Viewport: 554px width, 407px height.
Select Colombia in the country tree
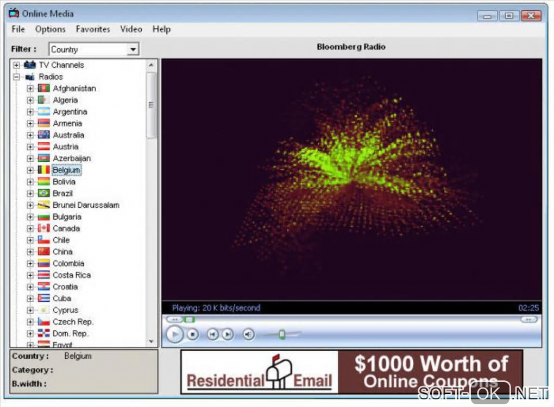68,263
